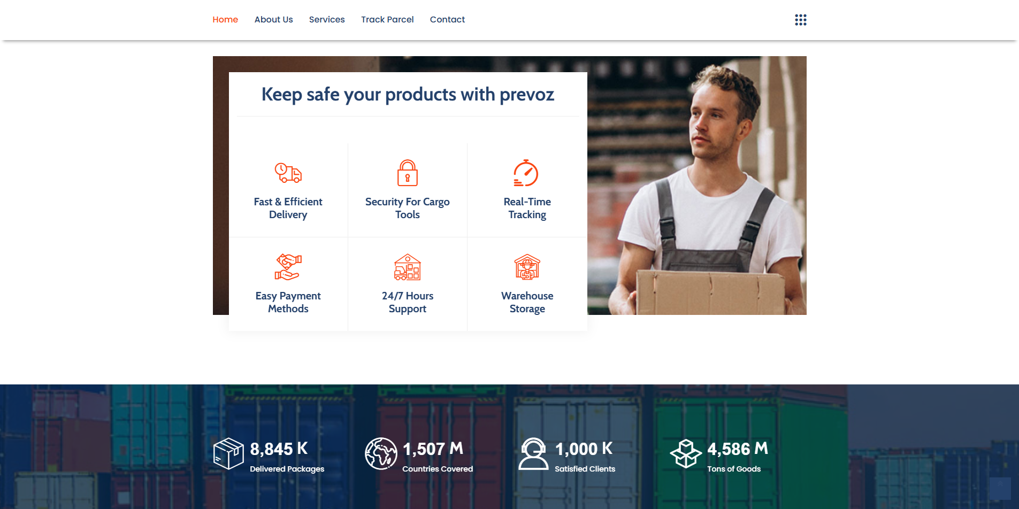
Task: Click the globe countries covered icon
Action: 381,453
